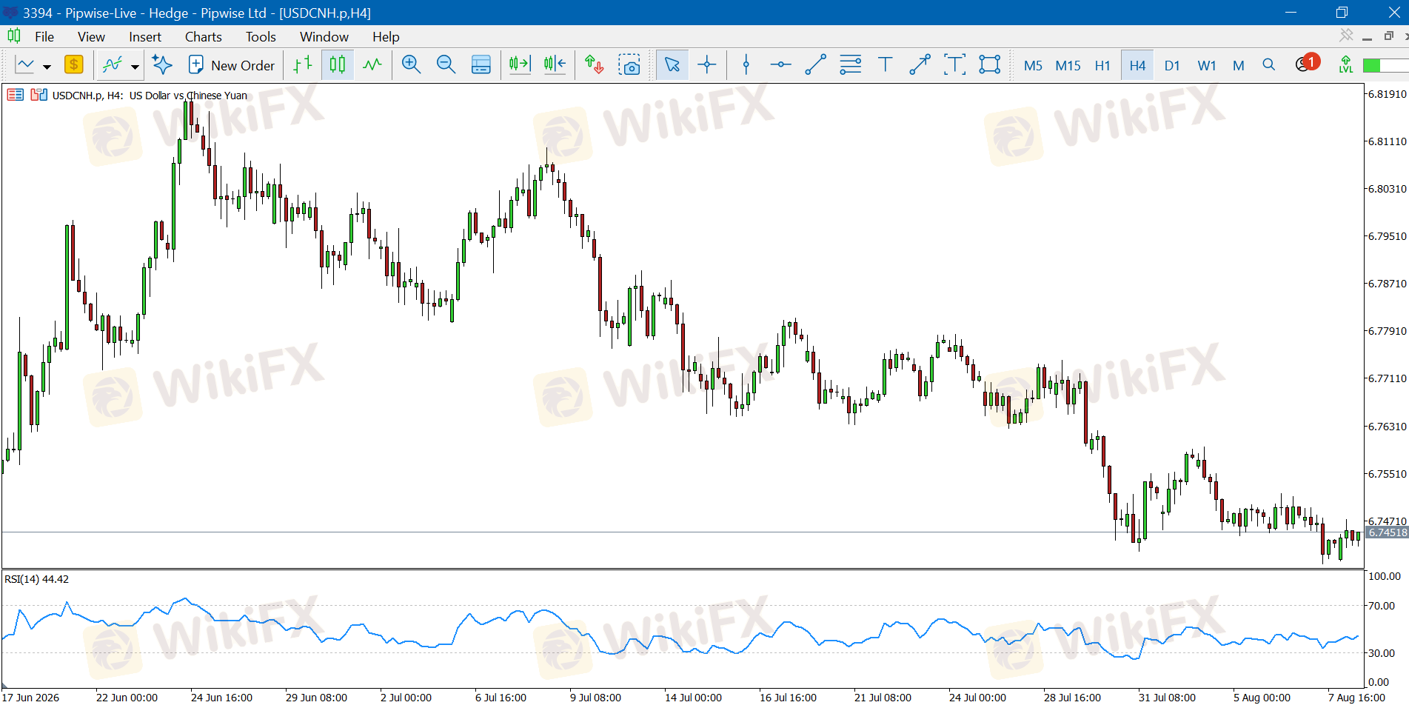
Task: Toggle chart shift from right edge
Action: (x=555, y=65)
